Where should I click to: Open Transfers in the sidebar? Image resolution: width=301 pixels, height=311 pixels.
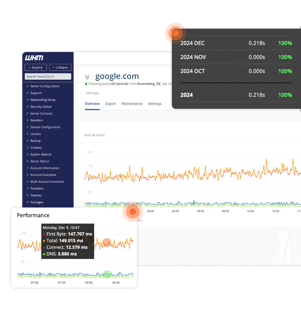[37, 189]
